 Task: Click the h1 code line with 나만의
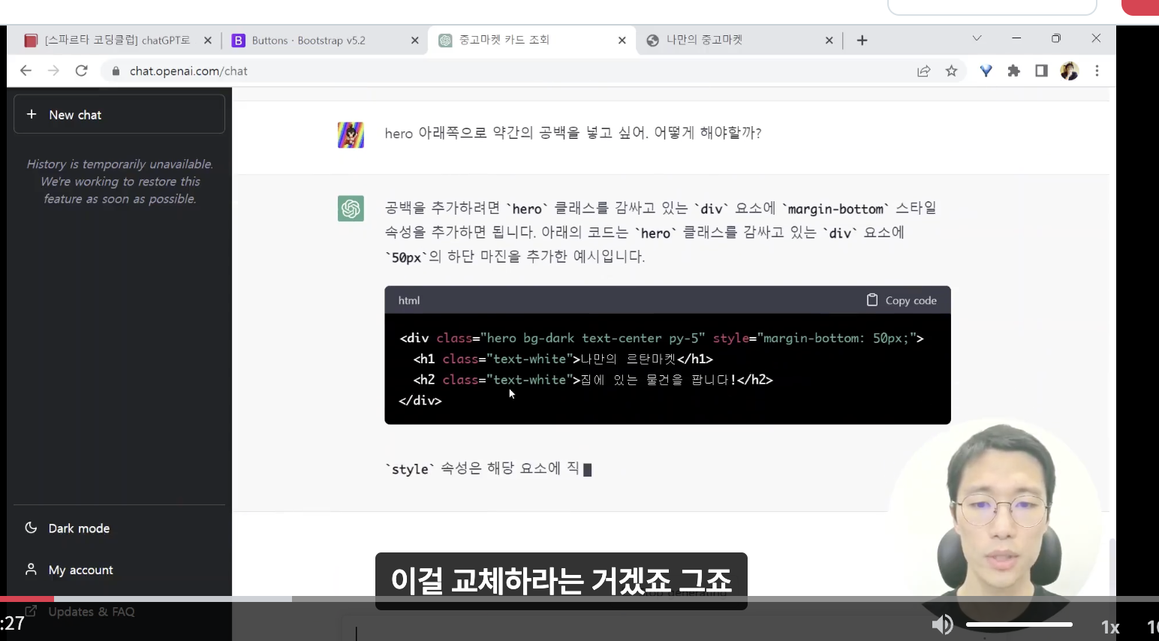pos(563,359)
